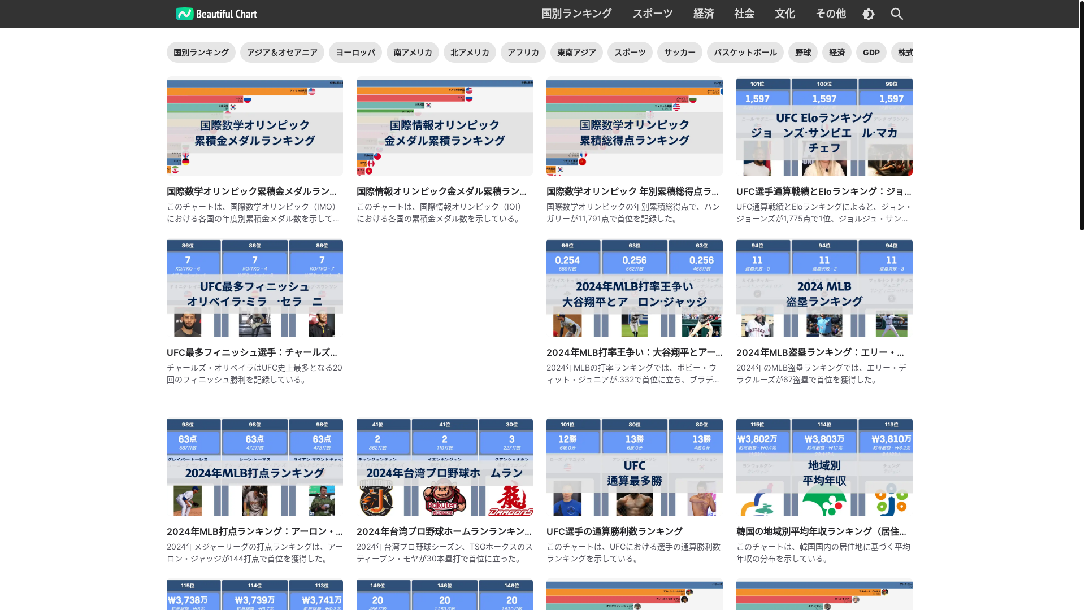Open 国別ランキング in the top navigation
Viewport: 1085px width, 610px height.
(576, 14)
